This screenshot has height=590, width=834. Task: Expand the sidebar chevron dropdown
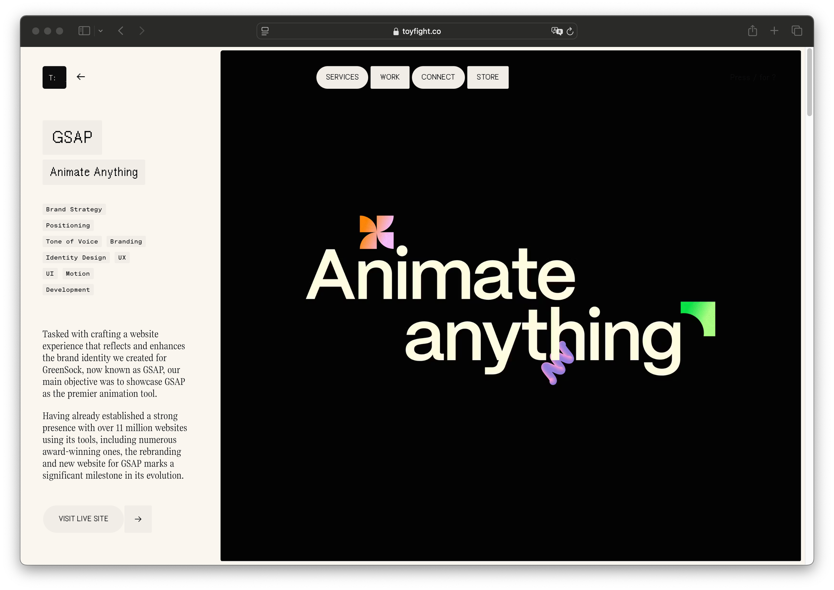pyautogui.click(x=100, y=31)
